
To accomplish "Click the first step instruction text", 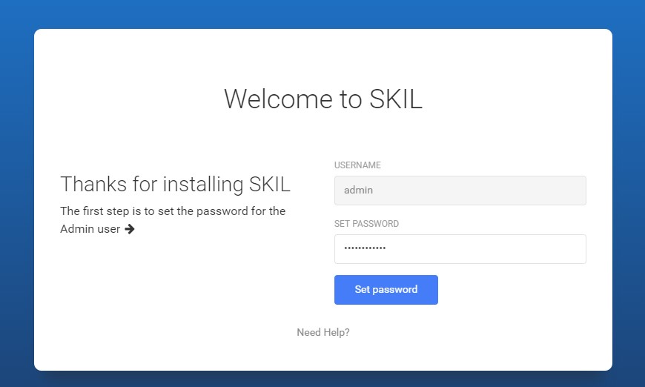I will coord(173,219).
